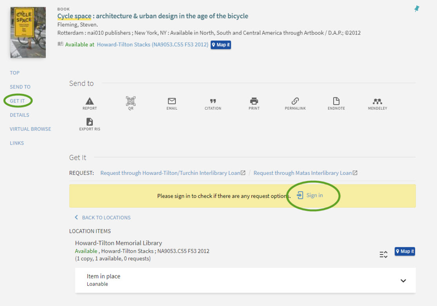Click the Export RIS icon
Viewport: 437px width, 306px height.
(x=90, y=122)
